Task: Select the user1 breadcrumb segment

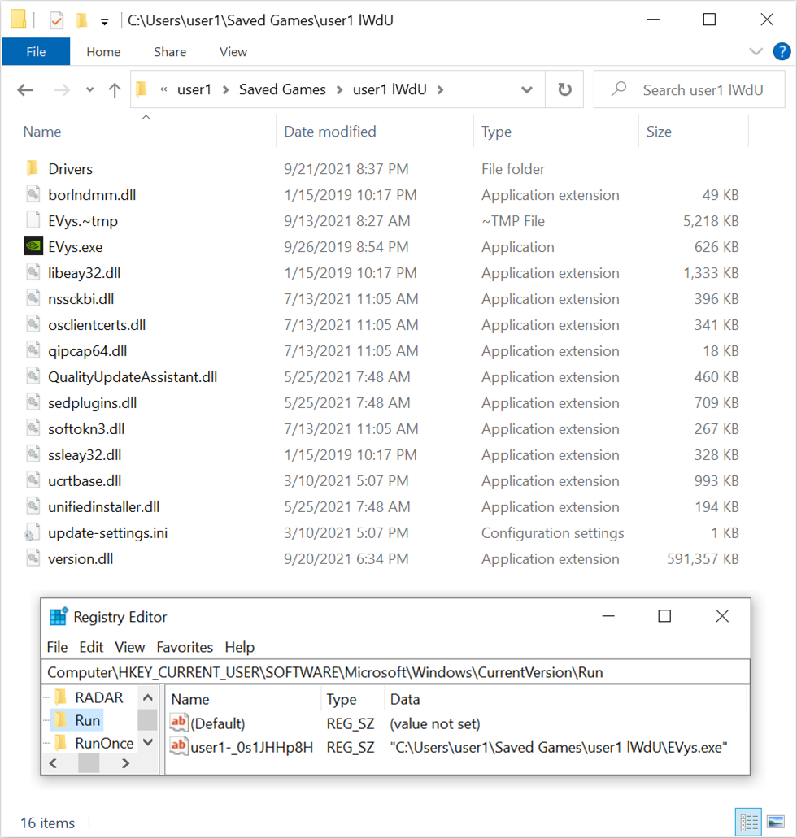Action: pos(194,89)
